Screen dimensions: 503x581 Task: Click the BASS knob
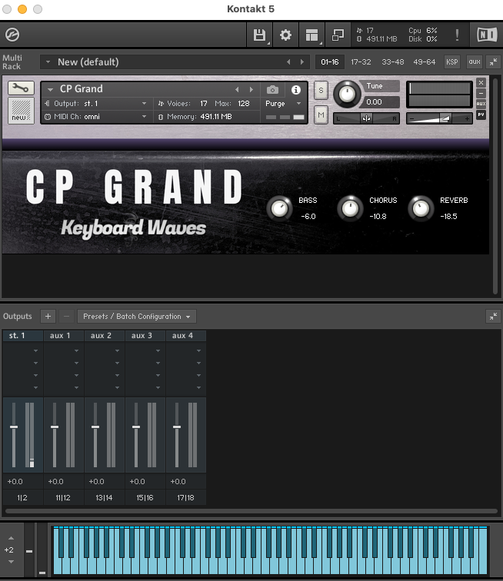click(x=279, y=208)
